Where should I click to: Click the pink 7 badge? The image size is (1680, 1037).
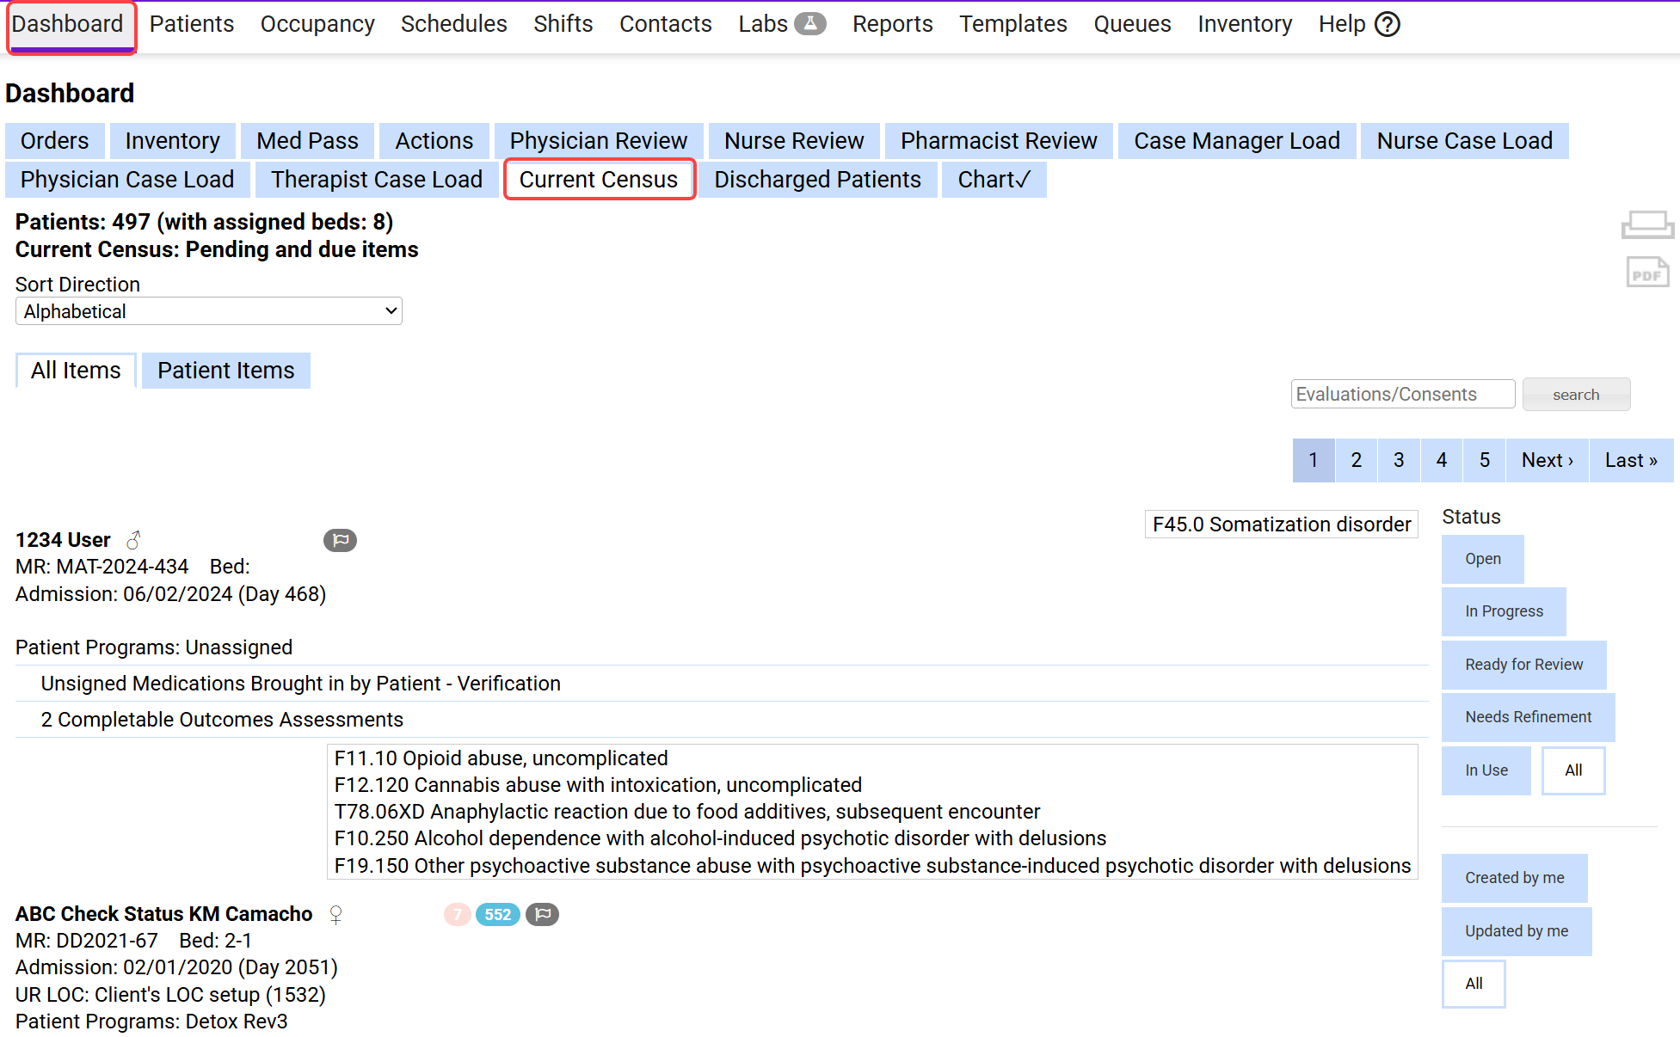(x=457, y=914)
